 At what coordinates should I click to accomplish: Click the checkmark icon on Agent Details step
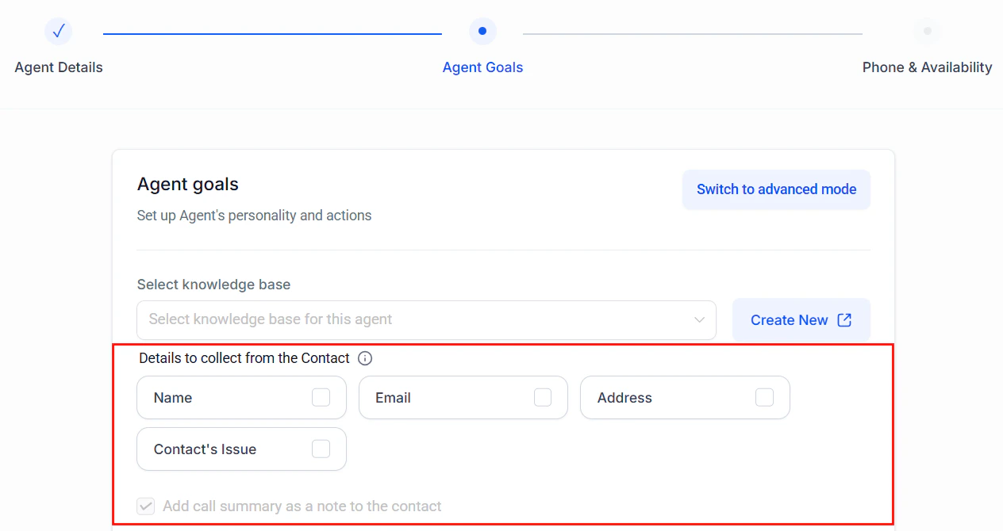(x=58, y=31)
